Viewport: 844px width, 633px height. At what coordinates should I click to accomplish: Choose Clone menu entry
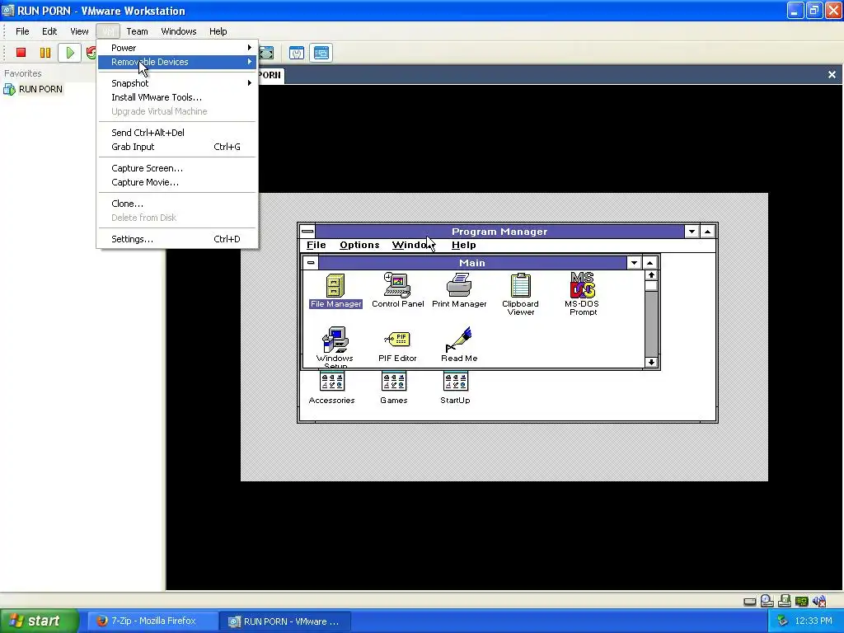[x=178, y=204]
